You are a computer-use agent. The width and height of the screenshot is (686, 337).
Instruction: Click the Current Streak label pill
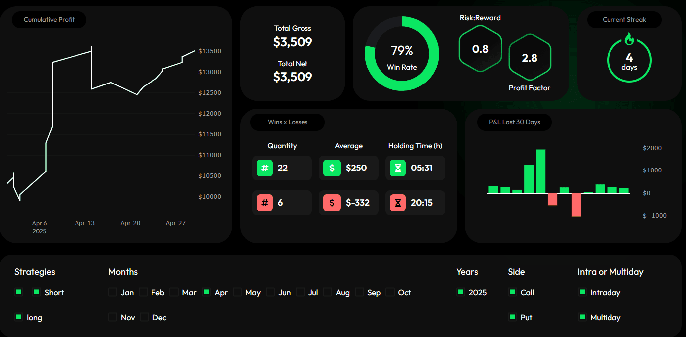[x=624, y=20]
